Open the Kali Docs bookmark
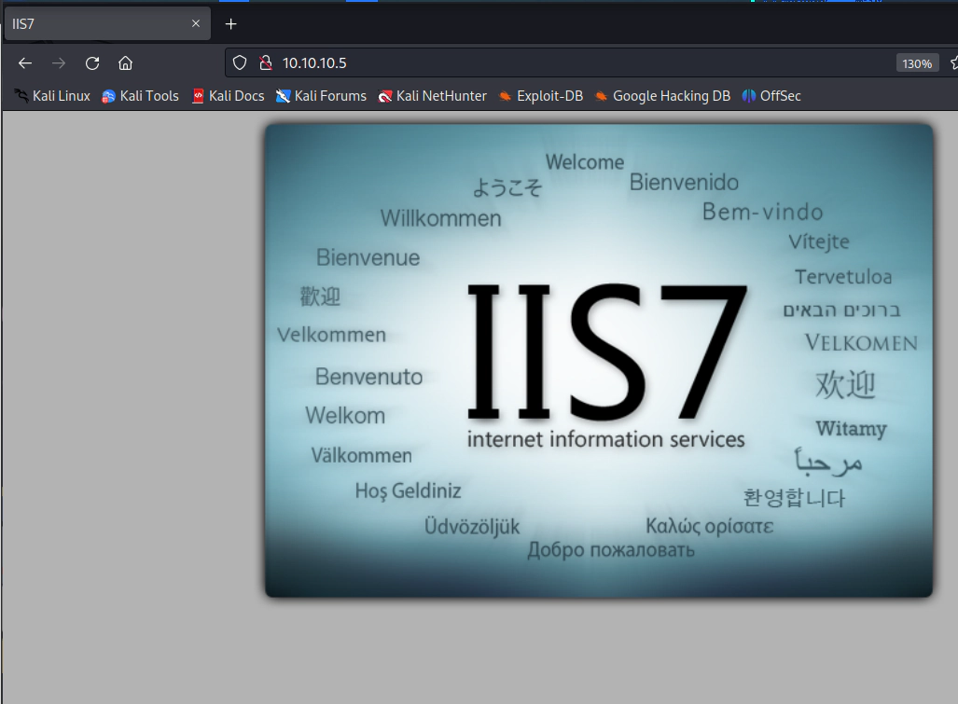 coord(228,96)
